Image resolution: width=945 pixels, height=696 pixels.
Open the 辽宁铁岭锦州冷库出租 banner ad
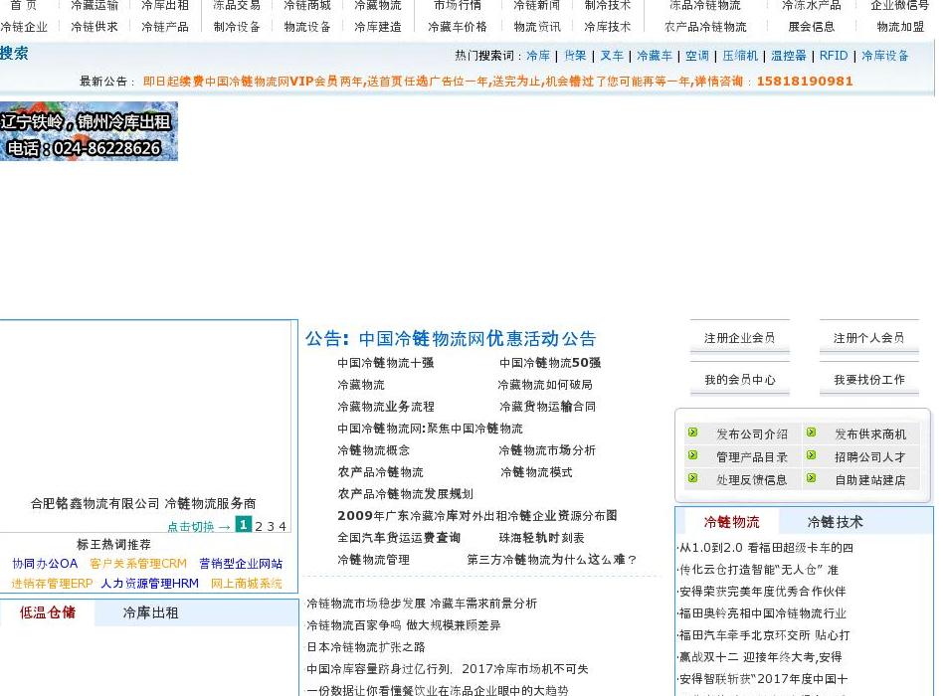[89, 131]
